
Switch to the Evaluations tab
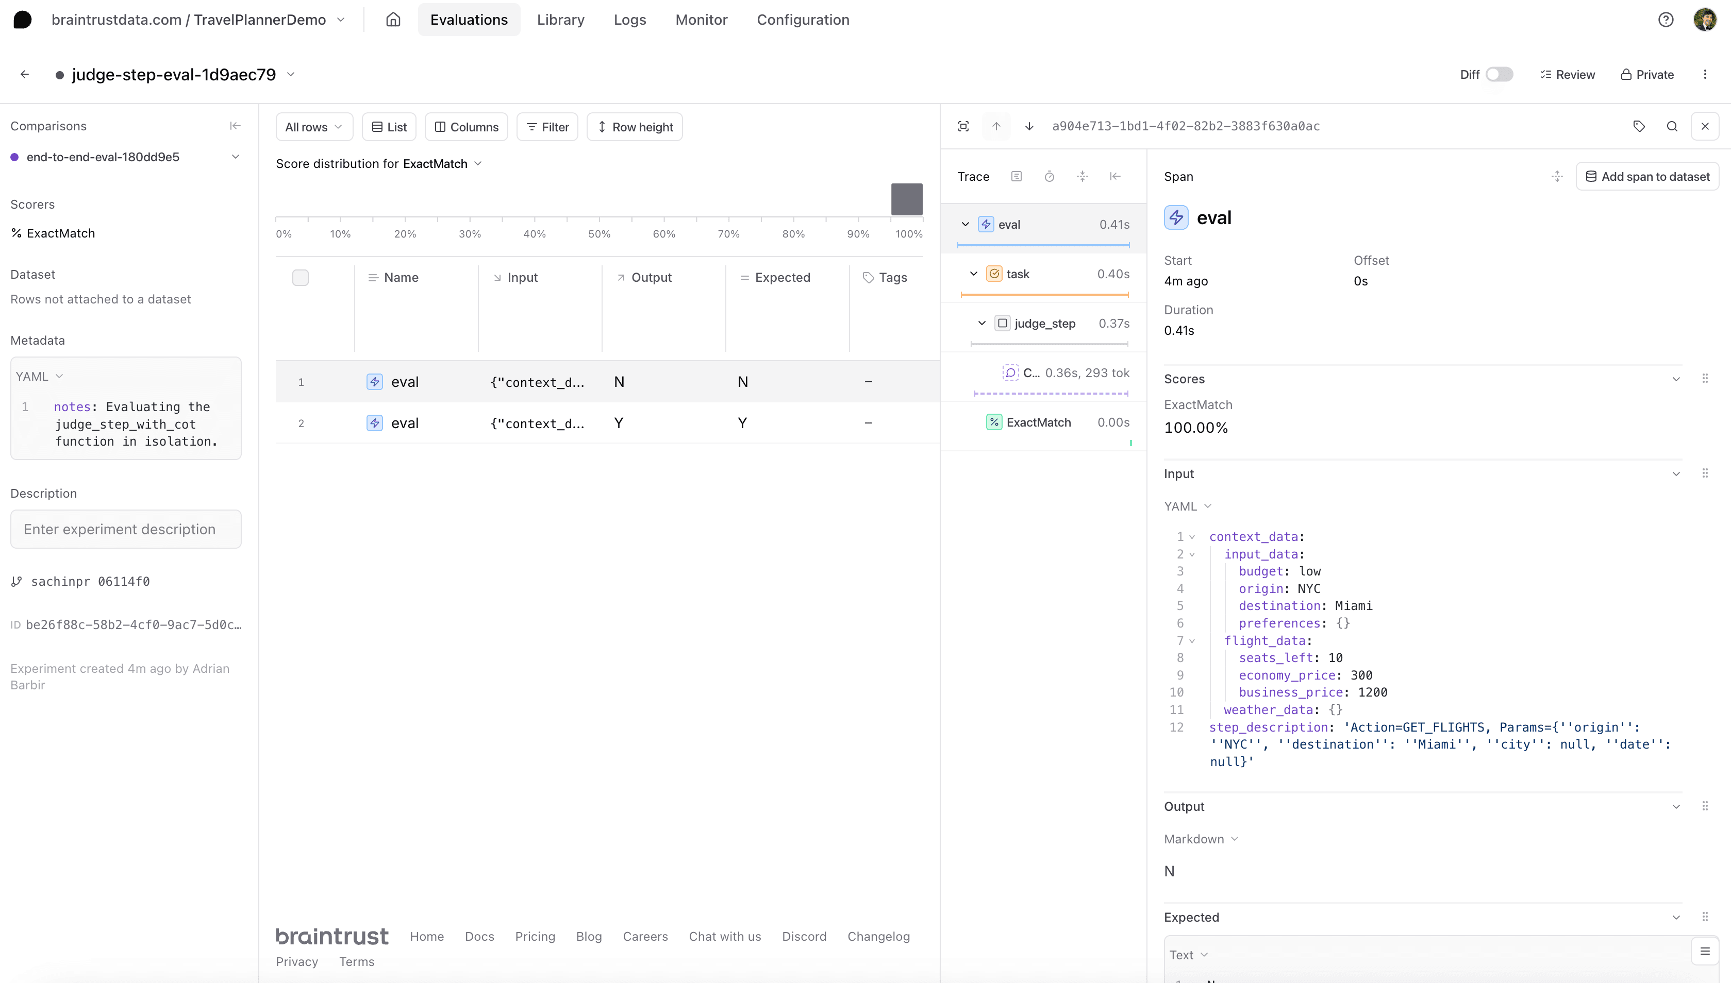469,19
